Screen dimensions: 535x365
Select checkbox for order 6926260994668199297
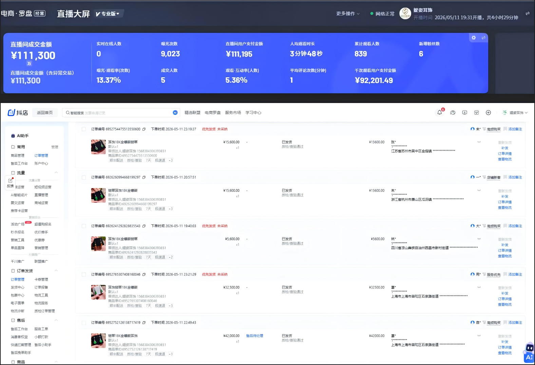[84, 177]
